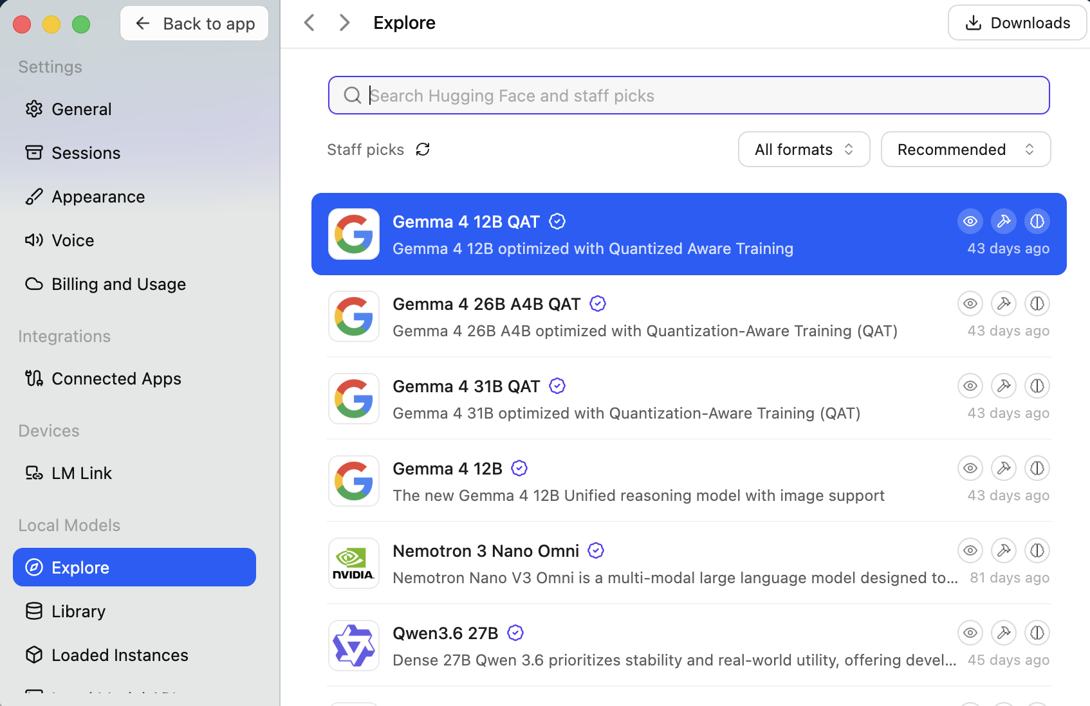Open Connected Apps integrations
Viewport: 1090px width, 706px height.
tap(134, 379)
